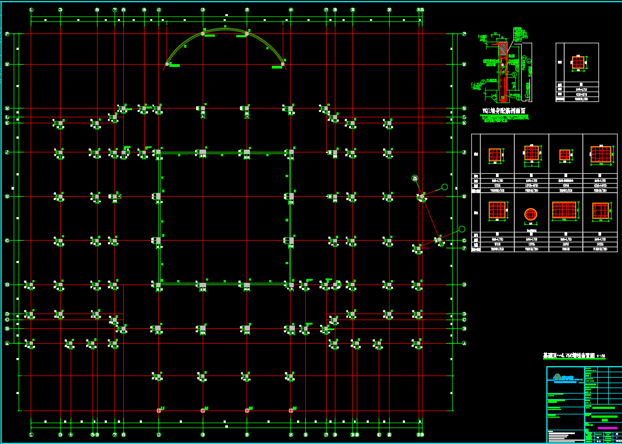
Task: Select the widest column section in the schedule's top row
Action: pos(600,155)
